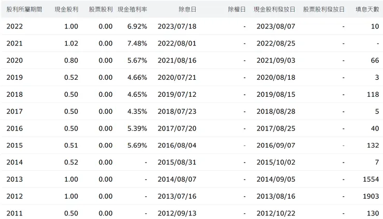Click the 現金殖利率 column header
Image resolution: width=383 pixels, height=219 pixels.
[x=132, y=9]
